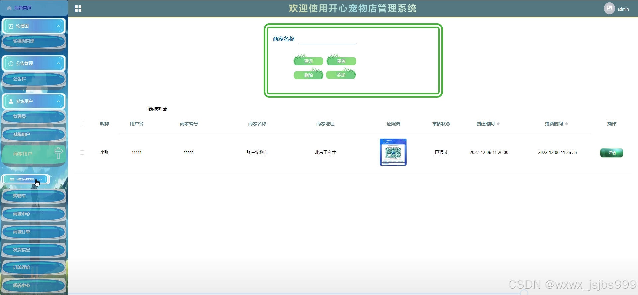Collapse the 公告管理 menu chevron
This screenshot has width=638, height=295.
pos(58,63)
